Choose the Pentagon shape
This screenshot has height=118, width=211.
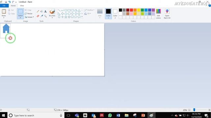click(x=66, y=13)
